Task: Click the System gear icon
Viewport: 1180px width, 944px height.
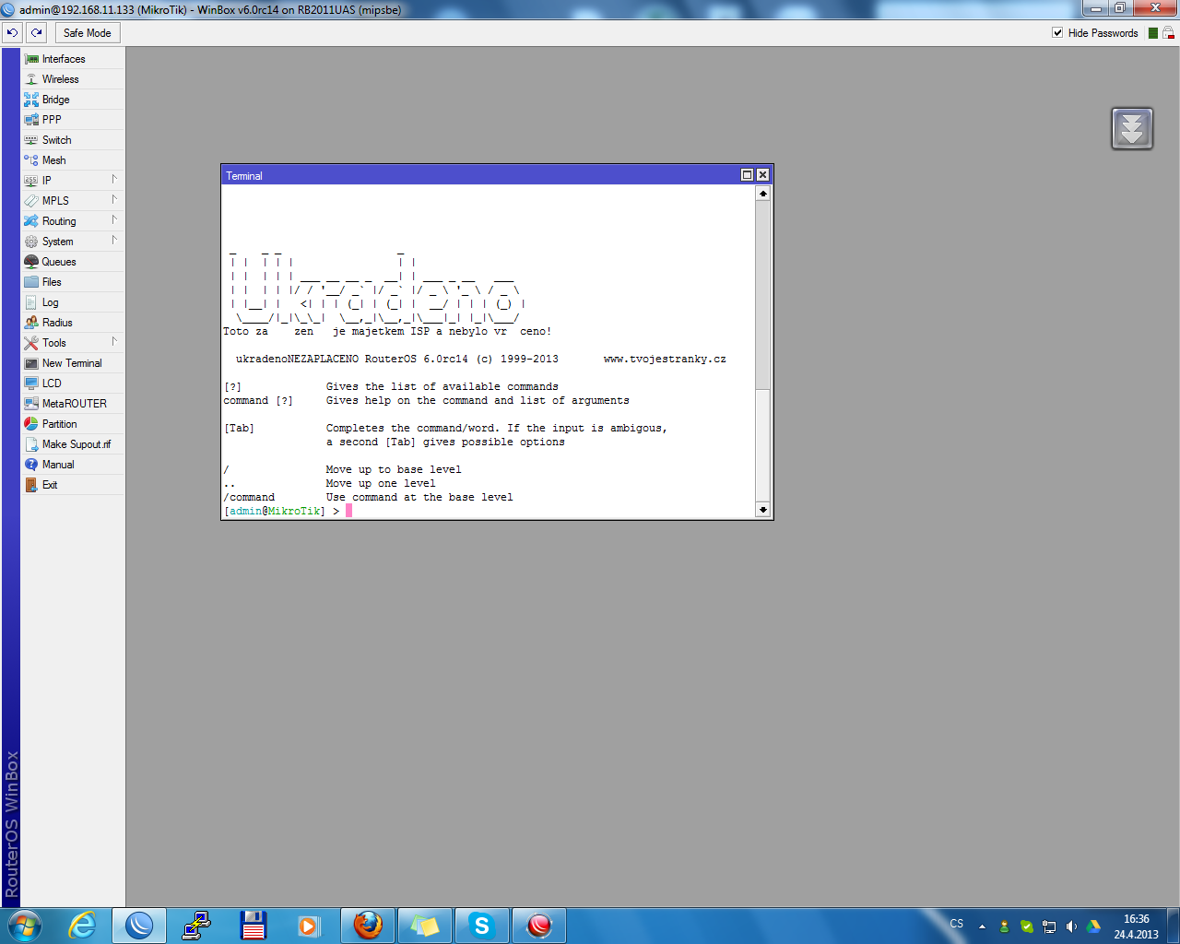Action: pos(31,242)
